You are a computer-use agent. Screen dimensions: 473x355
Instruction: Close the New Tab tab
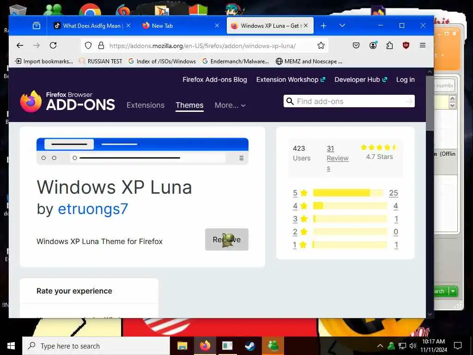(217, 26)
